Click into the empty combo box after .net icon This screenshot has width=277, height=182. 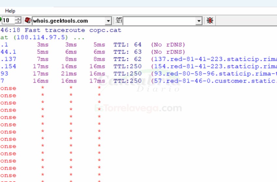pyautogui.click(x=159, y=21)
